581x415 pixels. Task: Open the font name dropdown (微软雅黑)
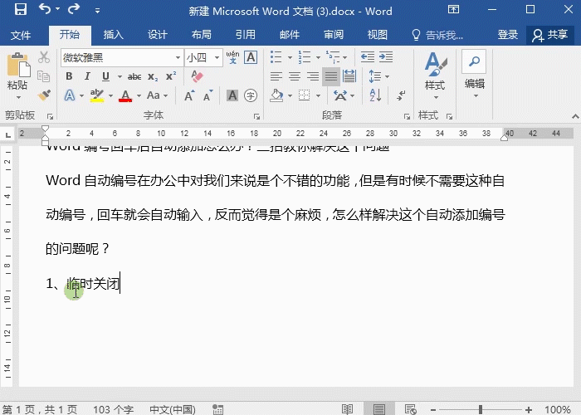pyautogui.click(x=178, y=57)
